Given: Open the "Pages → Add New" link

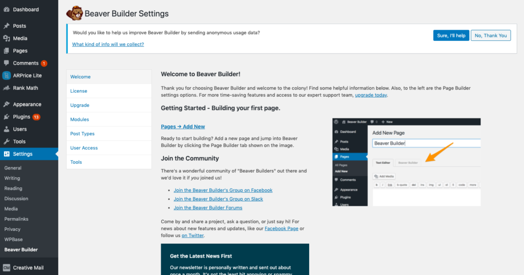Looking at the screenshot, I should 183,126.
